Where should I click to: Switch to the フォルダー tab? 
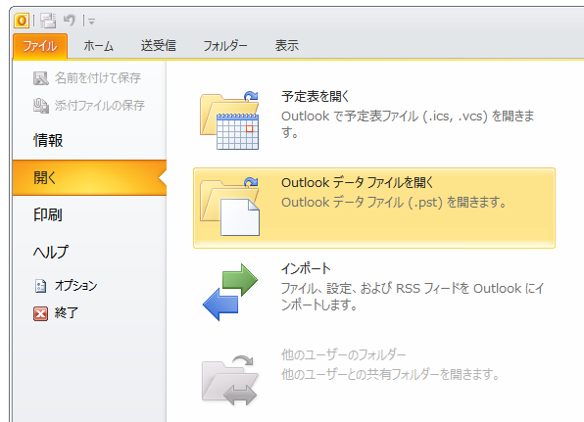pos(225,46)
